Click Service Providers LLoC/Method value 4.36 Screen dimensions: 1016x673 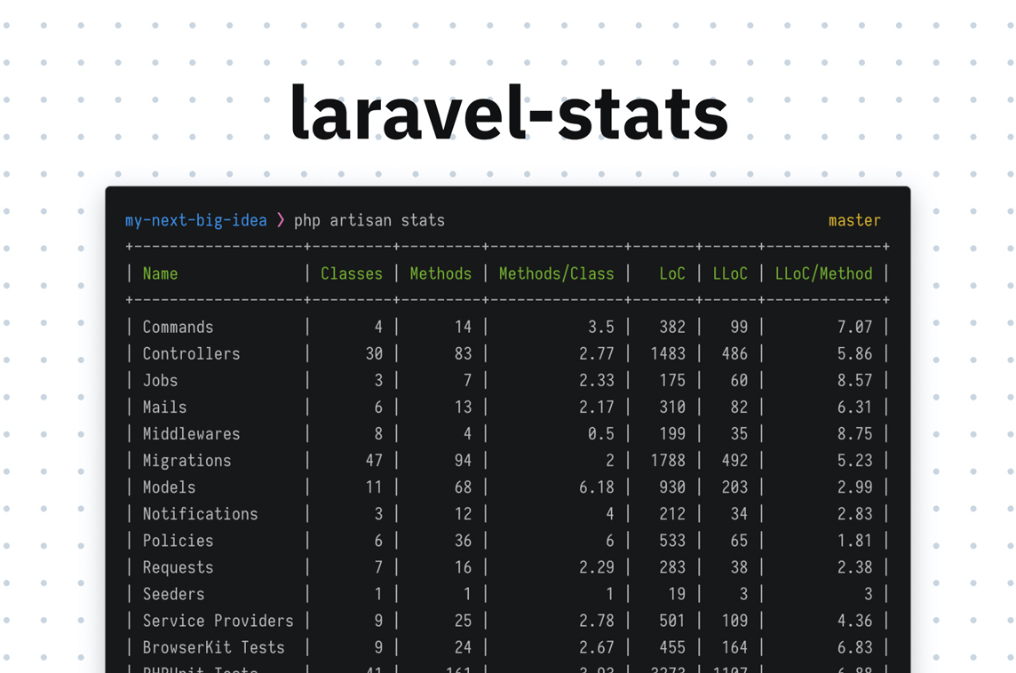854,621
